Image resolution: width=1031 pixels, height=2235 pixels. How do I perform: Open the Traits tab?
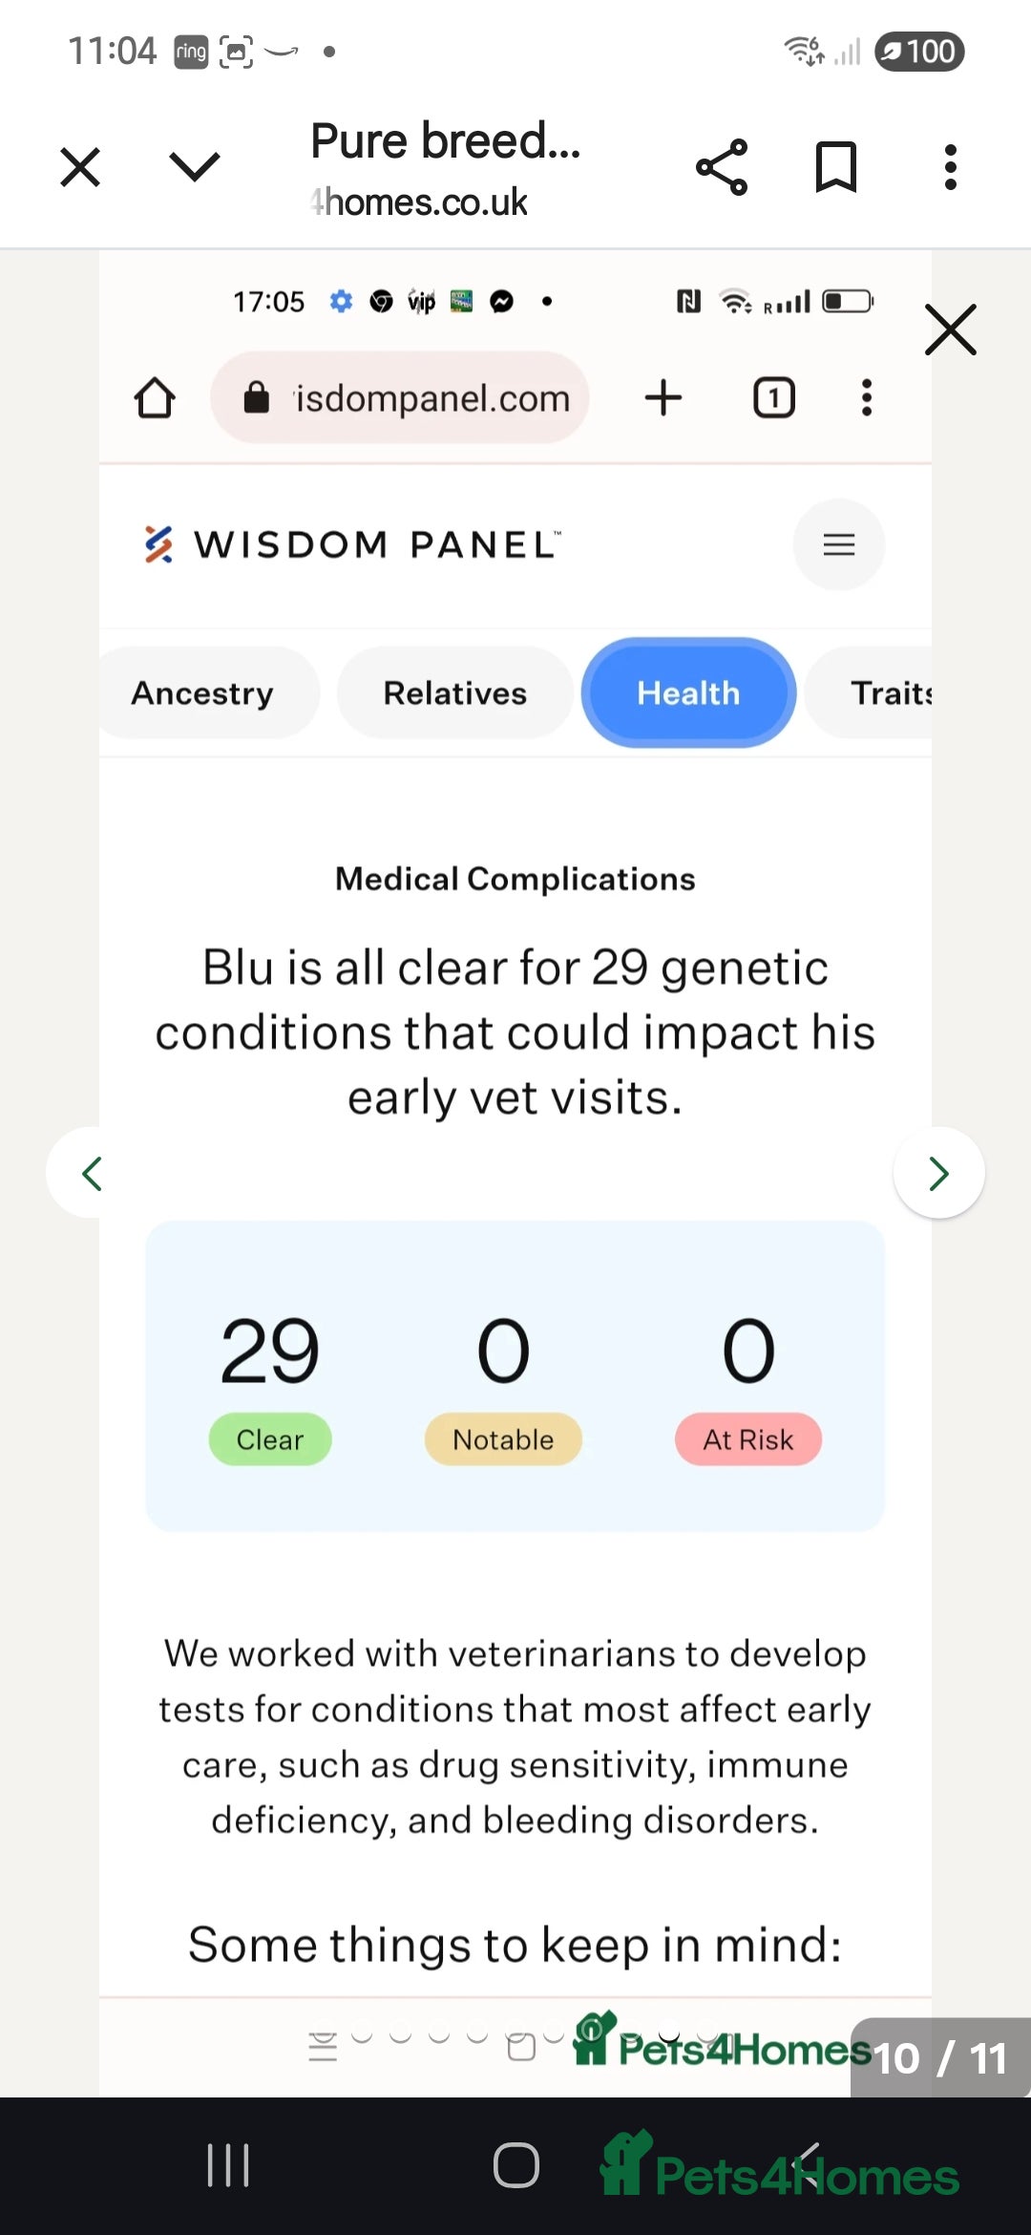(890, 692)
